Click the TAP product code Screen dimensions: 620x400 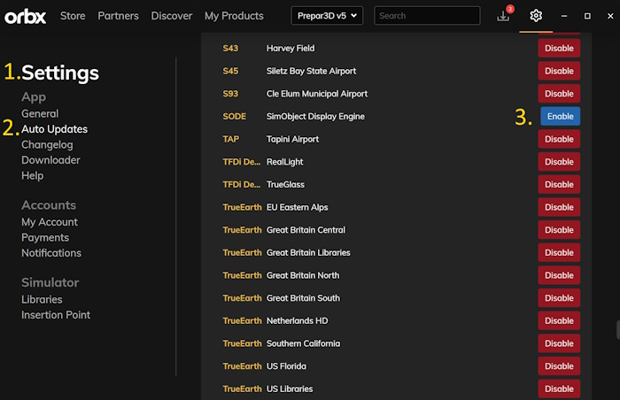coord(231,139)
